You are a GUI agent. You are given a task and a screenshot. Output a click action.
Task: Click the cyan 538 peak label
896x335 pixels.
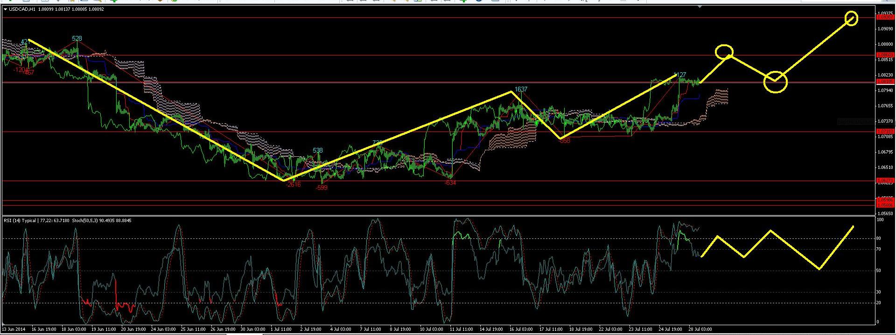coord(317,150)
